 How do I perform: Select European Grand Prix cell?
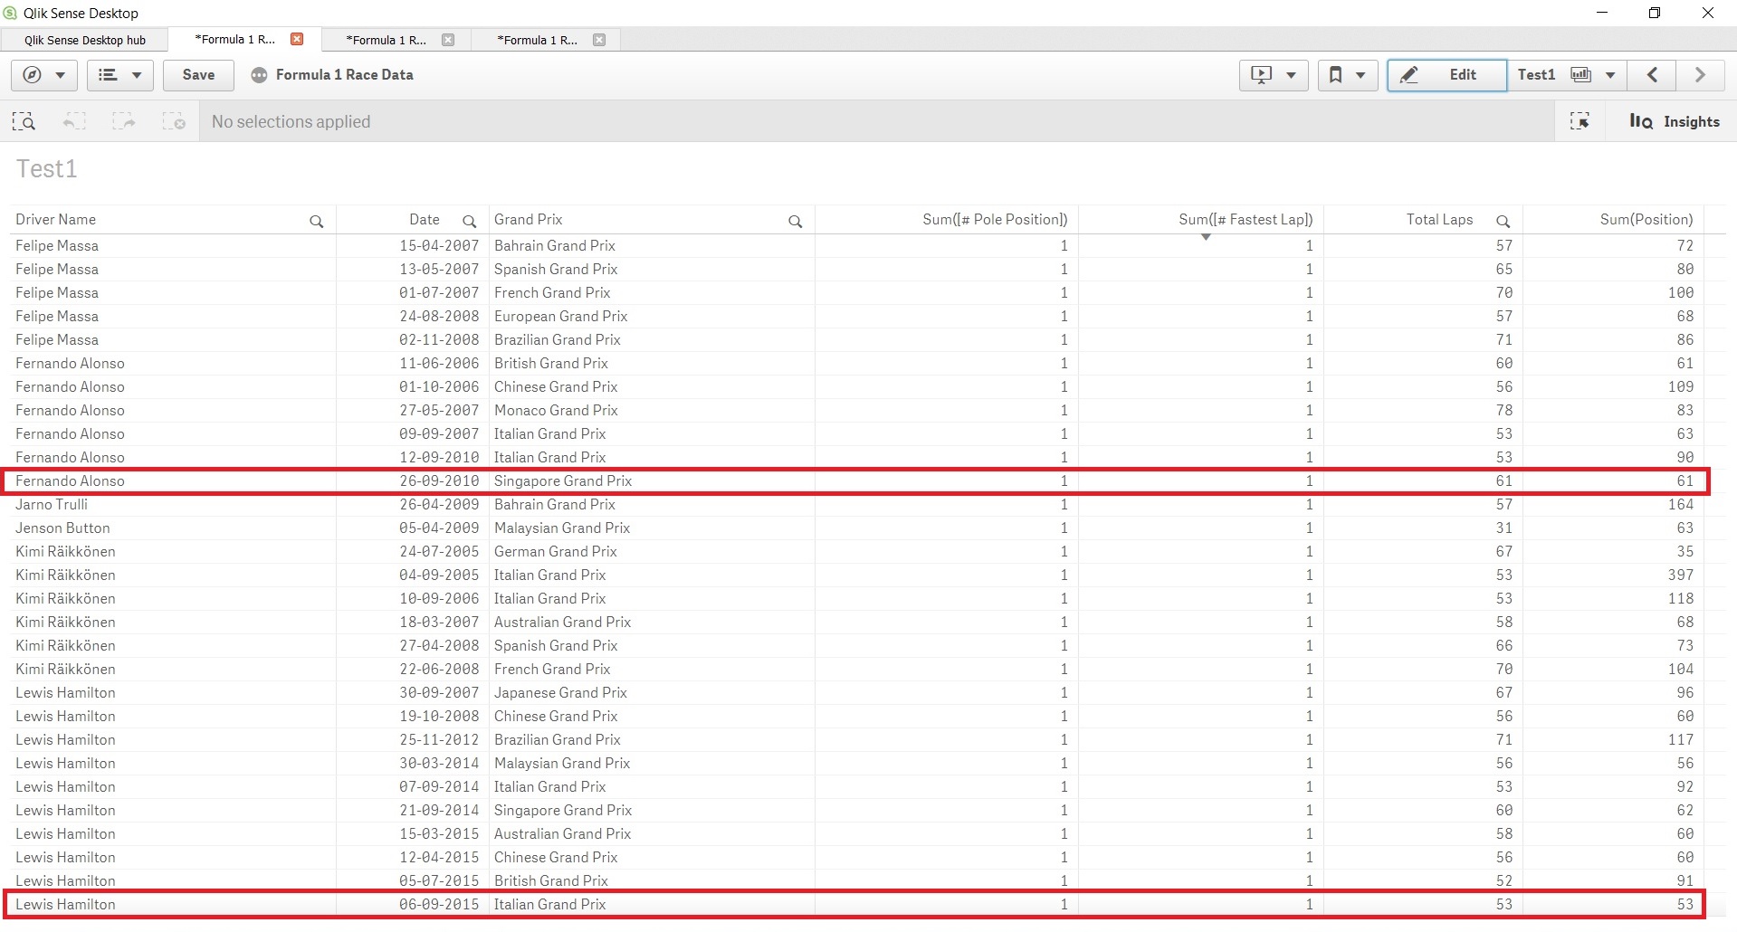(x=652, y=317)
